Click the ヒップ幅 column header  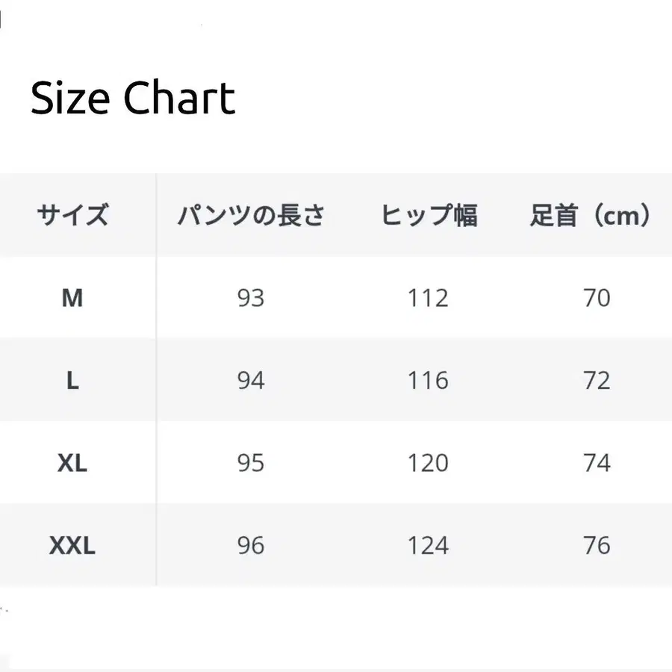click(429, 216)
